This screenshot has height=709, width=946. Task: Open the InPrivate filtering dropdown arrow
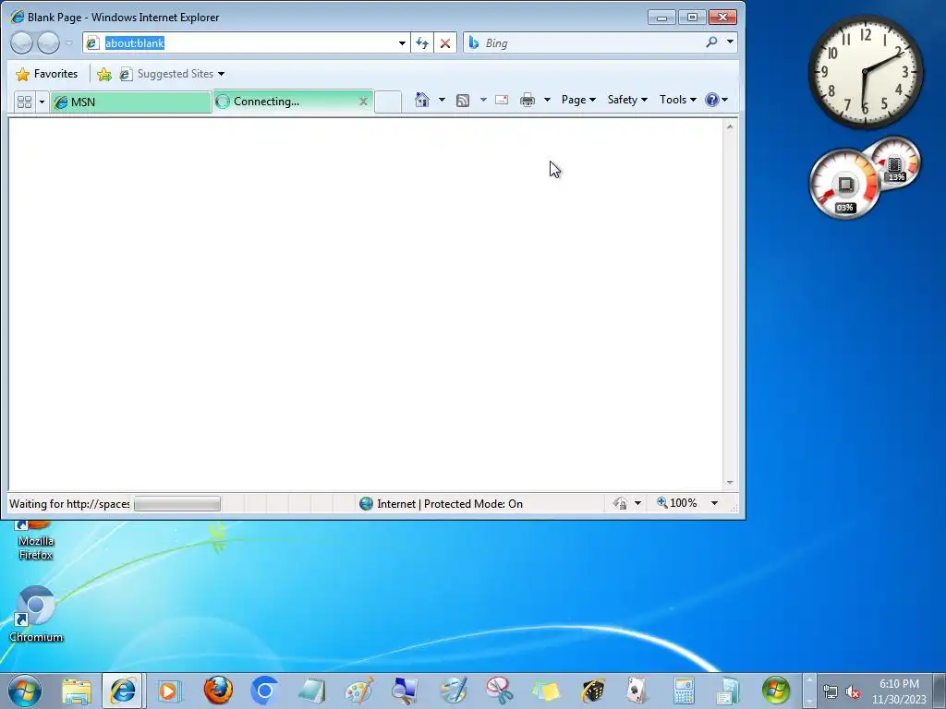click(x=637, y=503)
